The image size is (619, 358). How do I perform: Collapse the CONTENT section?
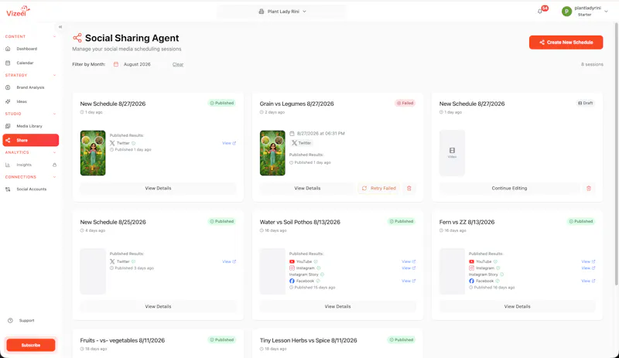point(54,36)
